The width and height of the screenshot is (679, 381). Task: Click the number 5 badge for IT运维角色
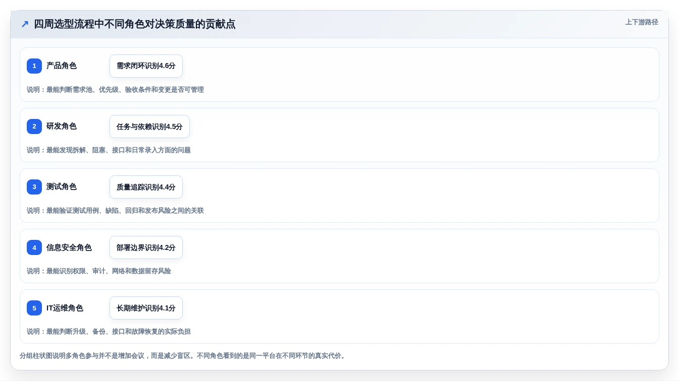click(34, 308)
